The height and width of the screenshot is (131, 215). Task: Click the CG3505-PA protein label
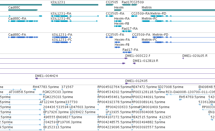point(115,35)
